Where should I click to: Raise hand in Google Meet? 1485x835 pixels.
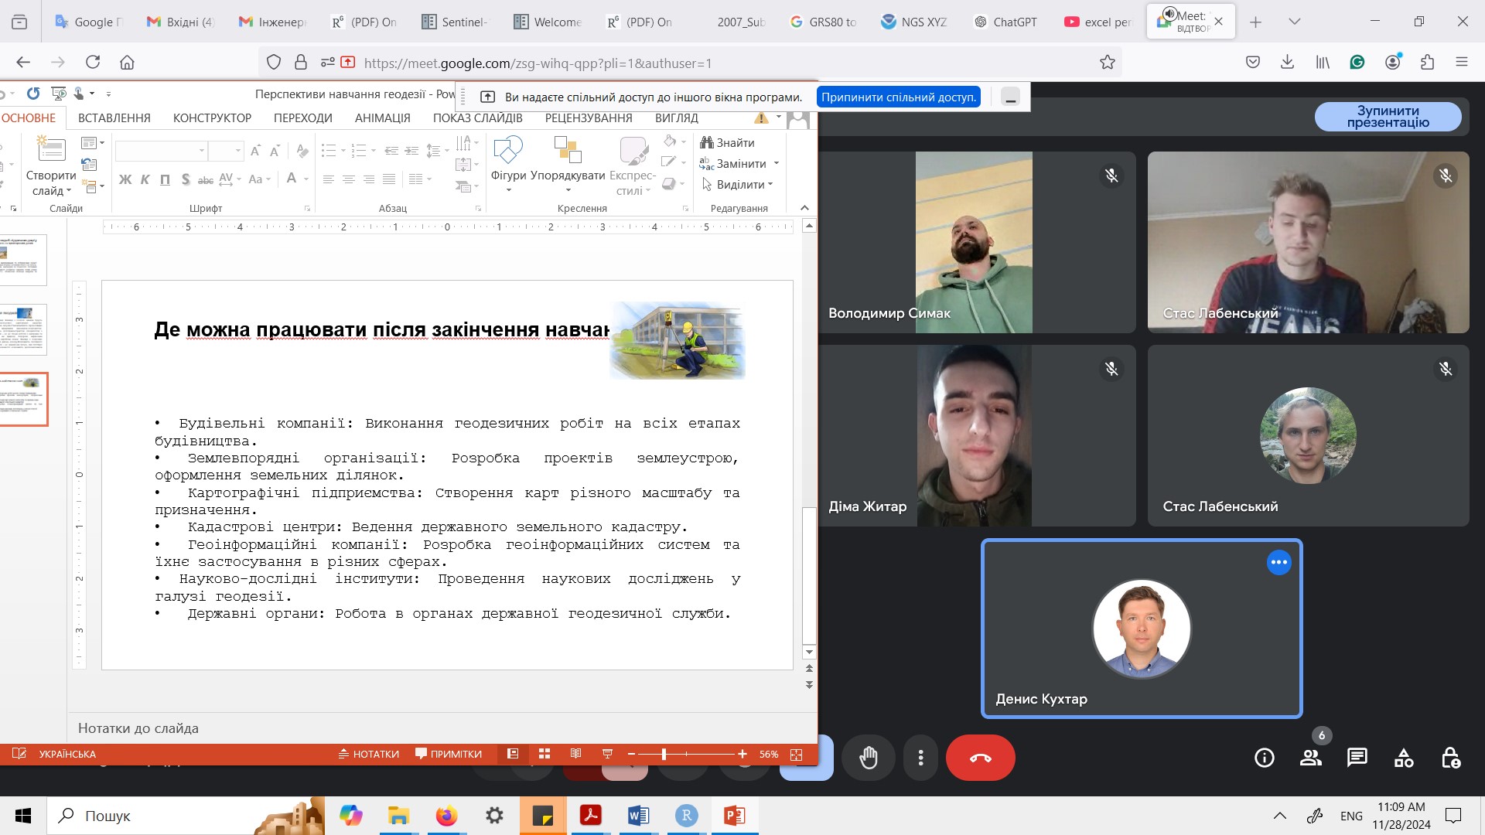(x=869, y=758)
